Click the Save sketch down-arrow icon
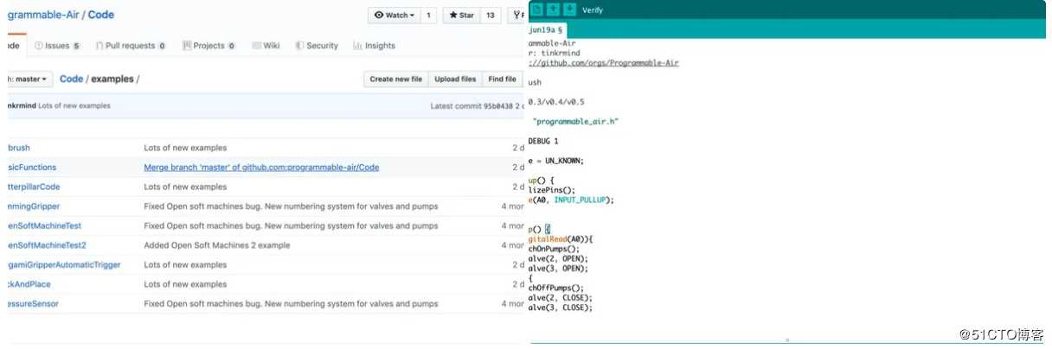Image resolution: width=1052 pixels, height=349 pixels. (x=569, y=10)
